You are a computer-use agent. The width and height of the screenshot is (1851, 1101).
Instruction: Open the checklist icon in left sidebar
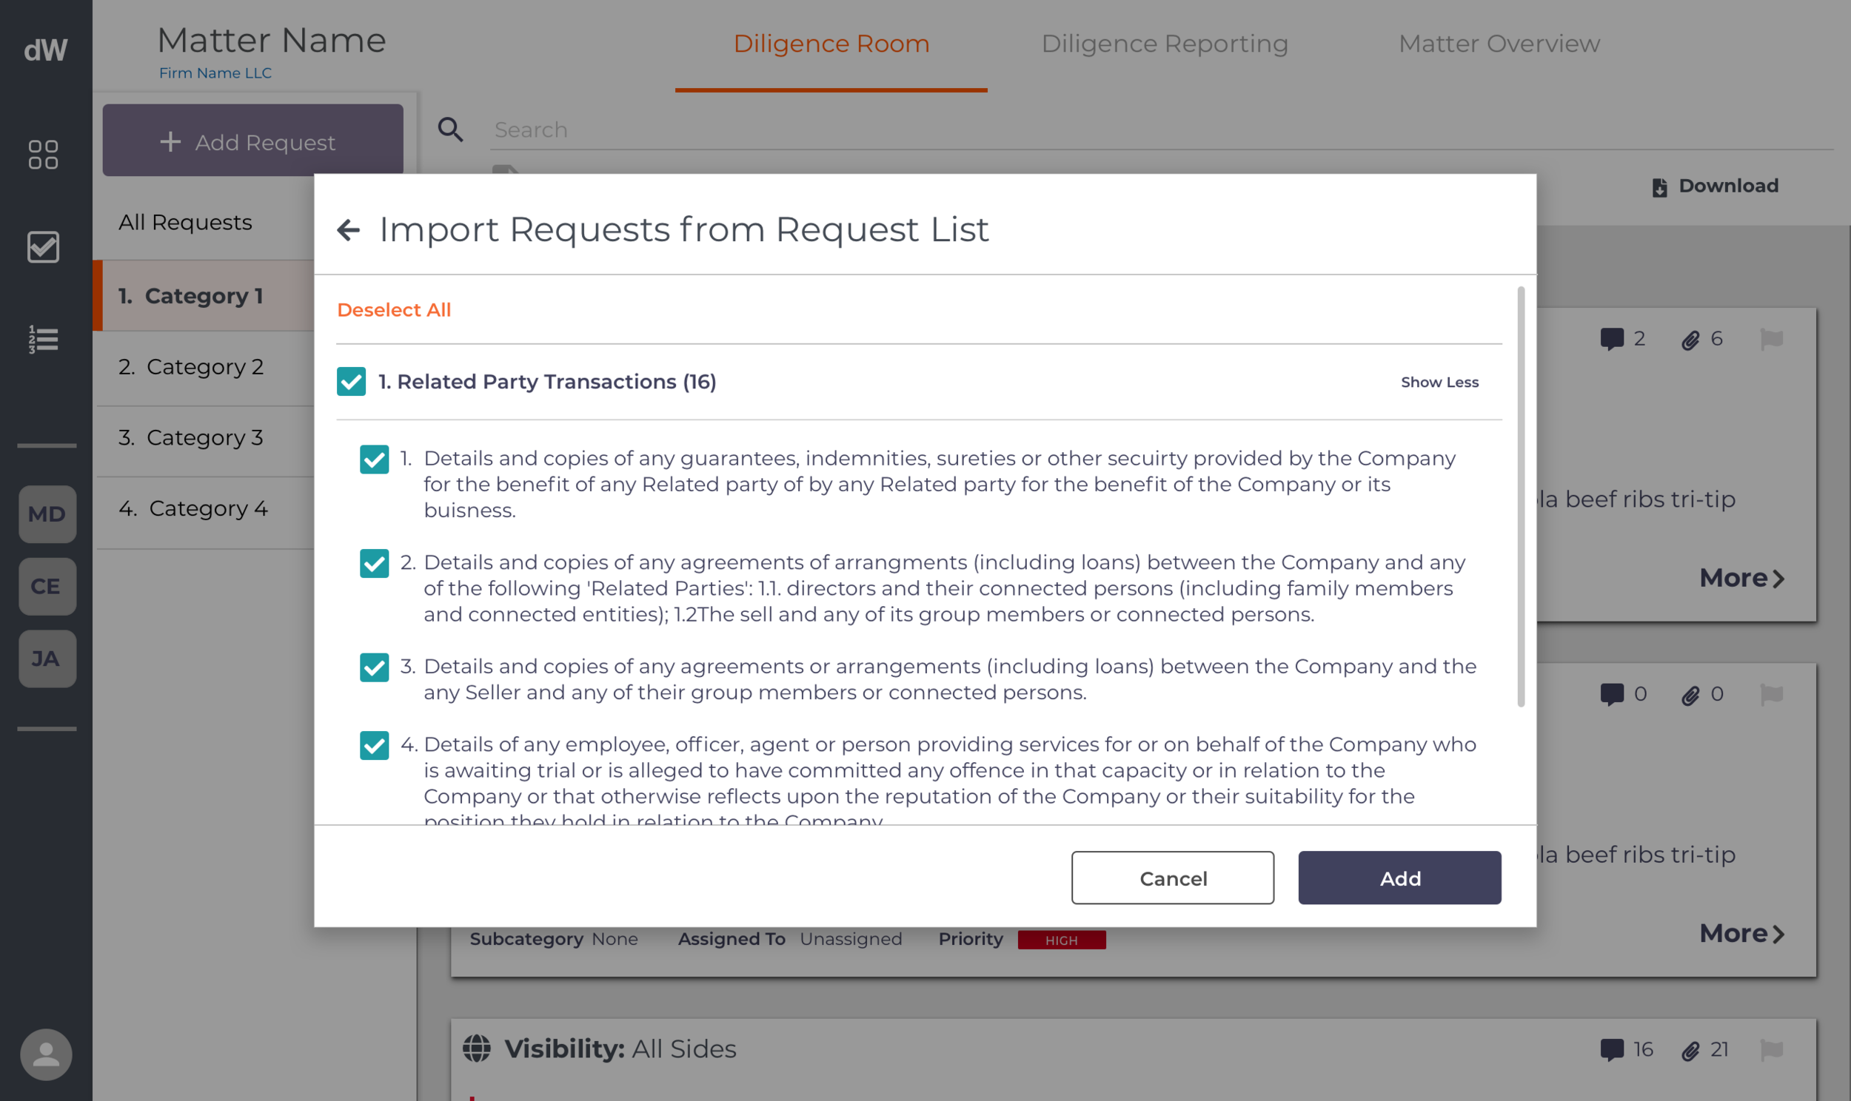pyautogui.click(x=43, y=247)
